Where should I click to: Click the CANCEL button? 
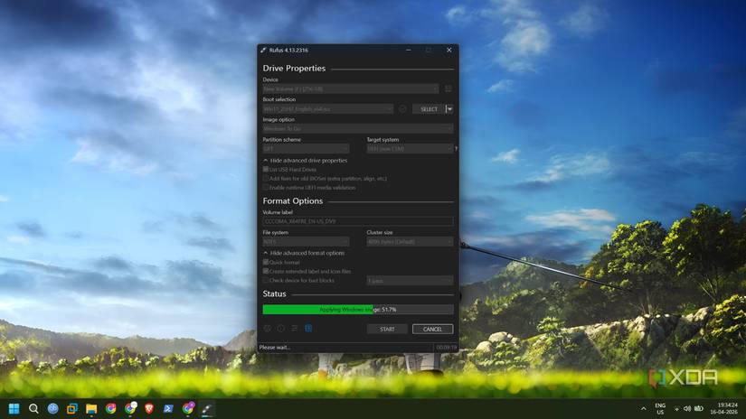[432, 329]
